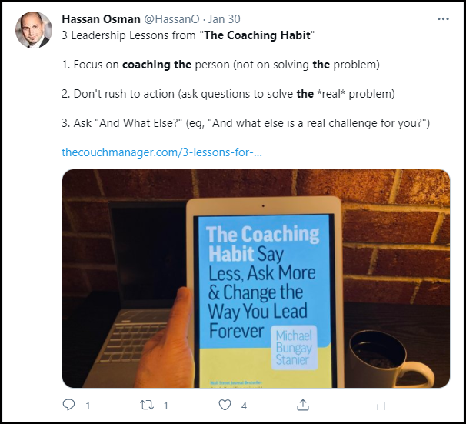Click the like count number 4
The image size is (466, 424).
[x=244, y=406]
